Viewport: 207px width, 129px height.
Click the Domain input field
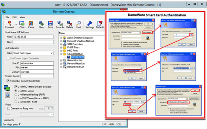pyautogui.click(x=37, y=72)
